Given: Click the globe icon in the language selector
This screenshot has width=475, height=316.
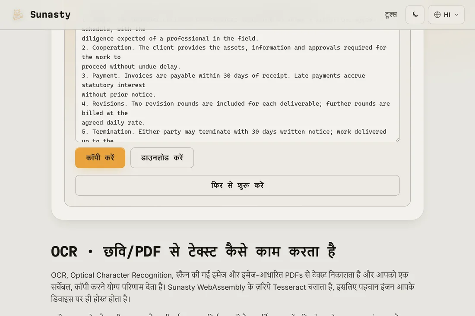Looking at the screenshot, I should click(437, 15).
